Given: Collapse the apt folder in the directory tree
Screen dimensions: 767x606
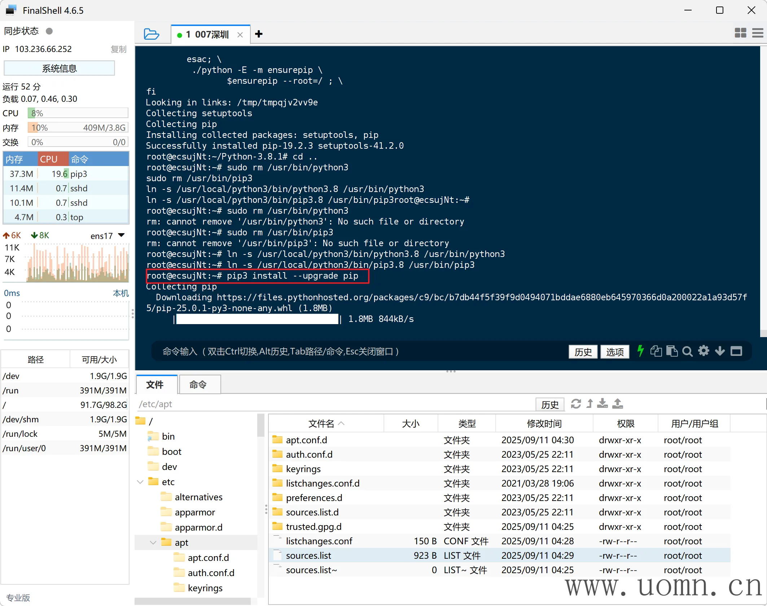Looking at the screenshot, I should tap(153, 542).
